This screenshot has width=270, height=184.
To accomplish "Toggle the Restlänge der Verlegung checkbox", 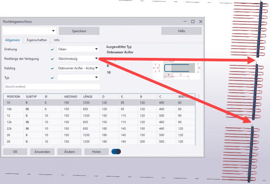I will tap(52, 59).
